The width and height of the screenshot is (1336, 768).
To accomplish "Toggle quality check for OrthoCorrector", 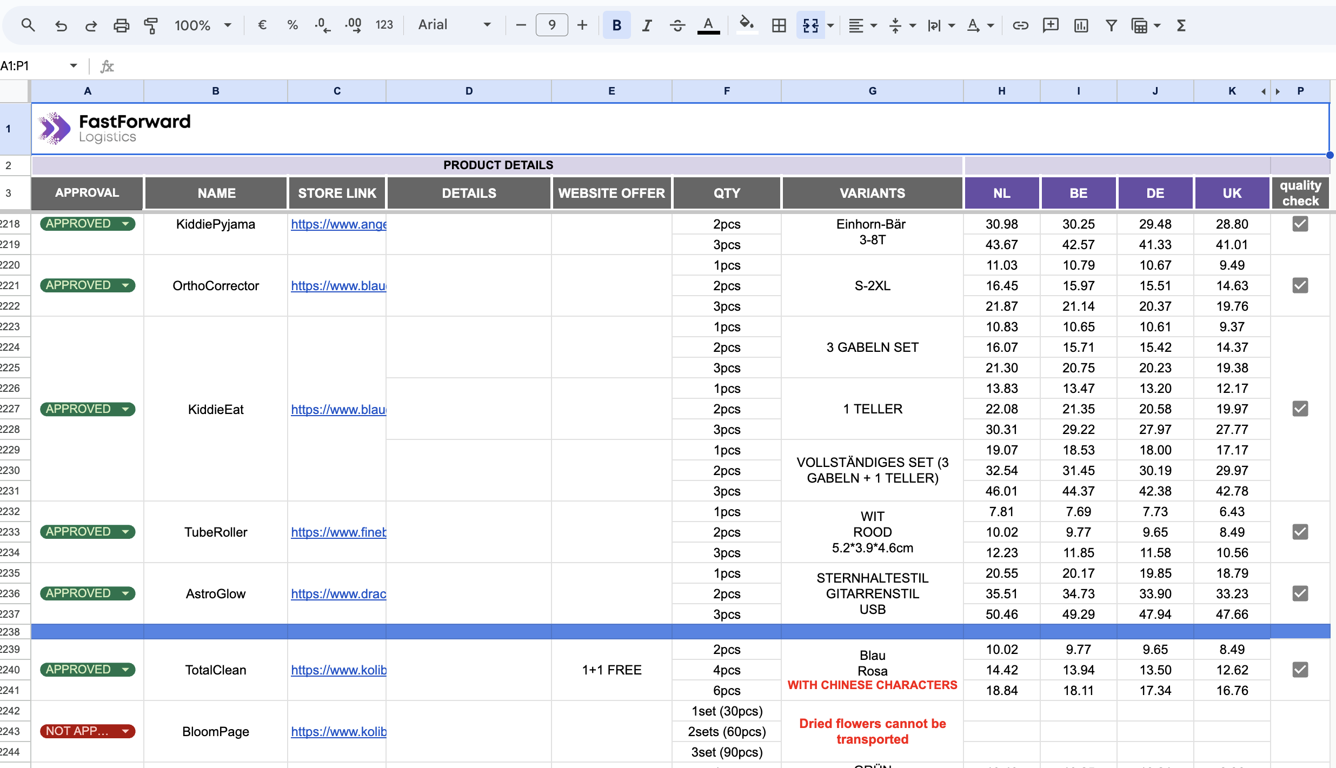I will coord(1300,285).
